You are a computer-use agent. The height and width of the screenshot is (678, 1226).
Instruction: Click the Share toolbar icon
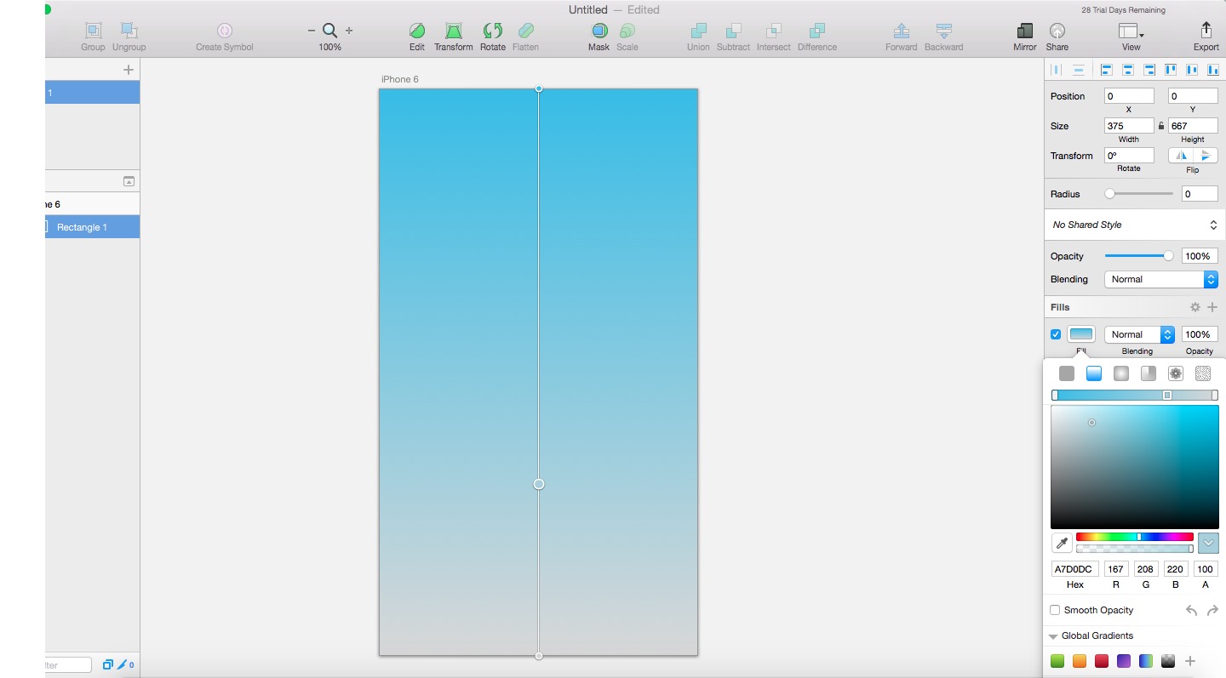coord(1057,31)
